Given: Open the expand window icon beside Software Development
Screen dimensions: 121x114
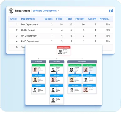Looking at the screenshot, I should coord(111,10).
